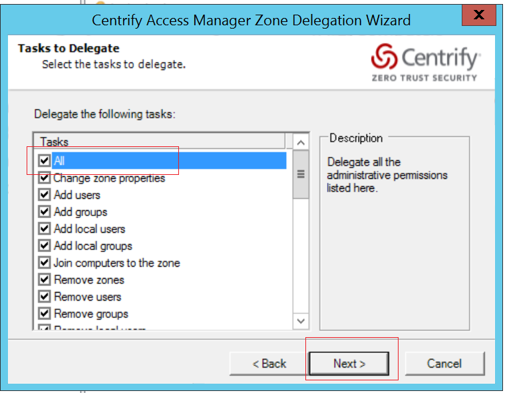Click the Centrify logo icon
Viewport: 505px width, 393px height.
(384, 57)
